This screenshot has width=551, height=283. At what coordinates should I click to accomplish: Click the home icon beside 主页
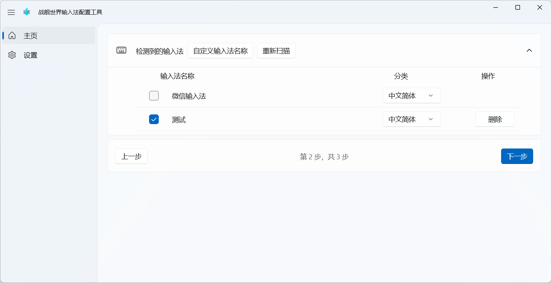coord(12,36)
